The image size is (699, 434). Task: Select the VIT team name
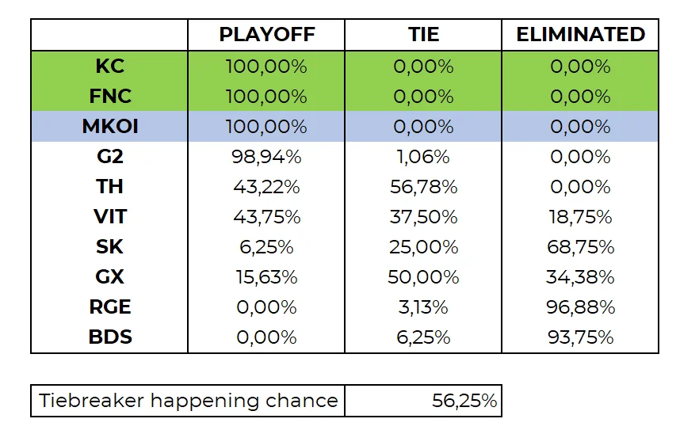(109, 217)
